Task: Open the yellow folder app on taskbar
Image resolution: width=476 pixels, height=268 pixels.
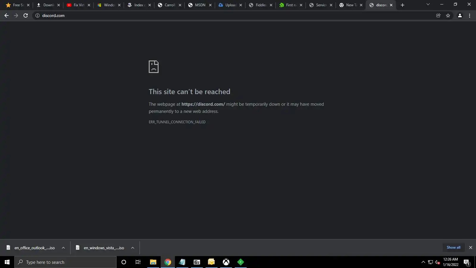Action: pos(212,262)
